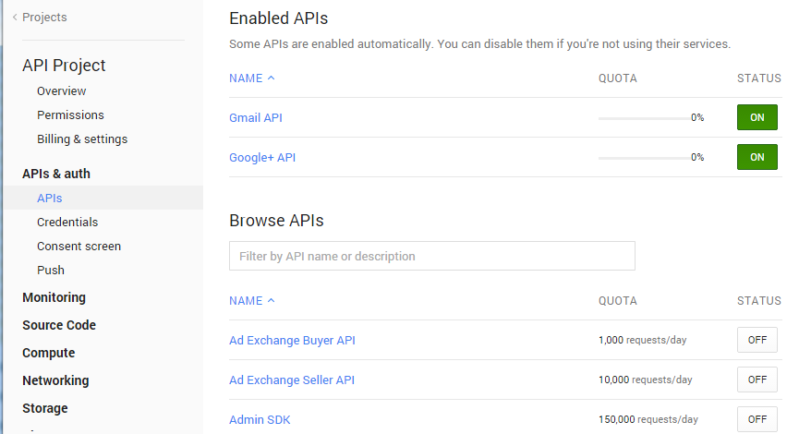
Task: Toggle the Admin SDK OFF button
Action: coord(757,419)
